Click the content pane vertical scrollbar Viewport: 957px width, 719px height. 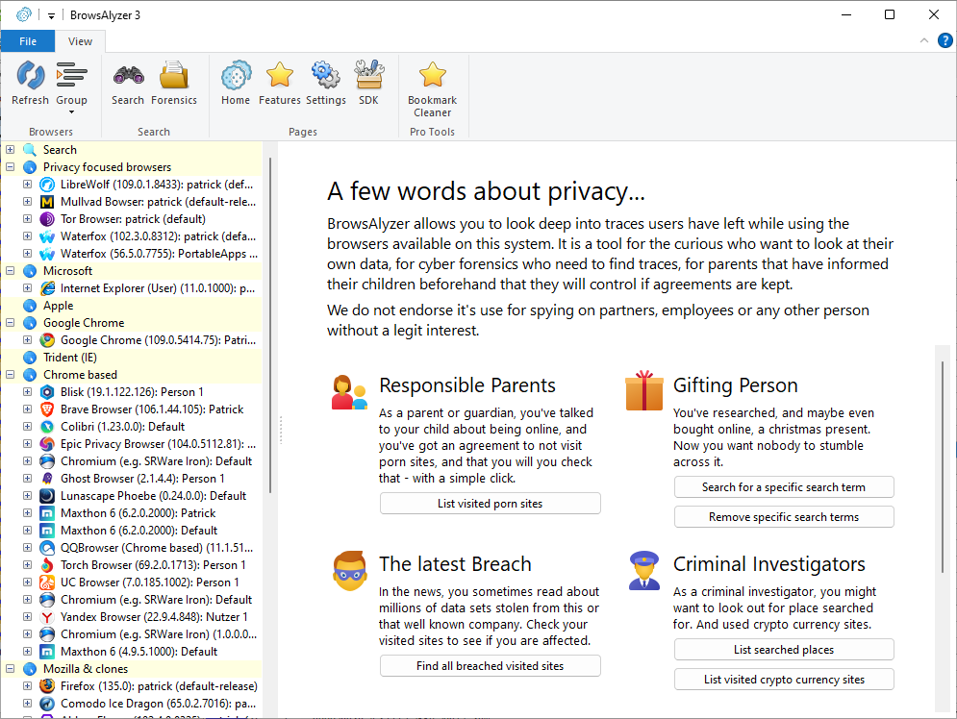tap(943, 466)
